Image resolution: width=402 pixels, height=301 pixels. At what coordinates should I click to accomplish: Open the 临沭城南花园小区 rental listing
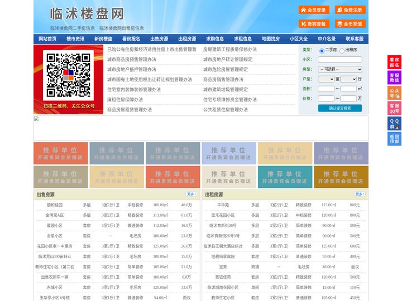[x=223, y=288]
